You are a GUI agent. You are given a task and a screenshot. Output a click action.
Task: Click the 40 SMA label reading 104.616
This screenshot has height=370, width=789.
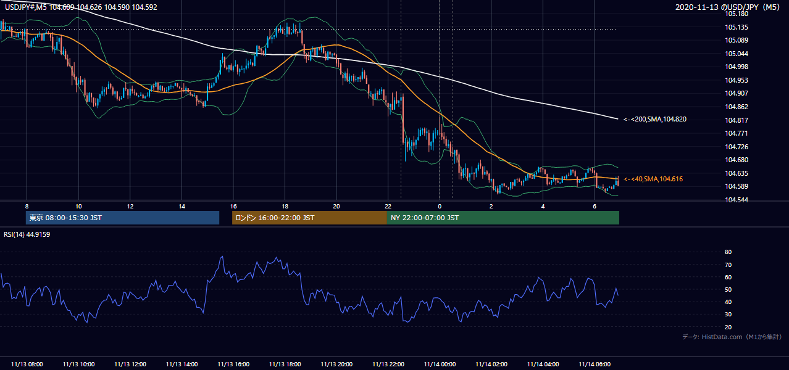click(653, 179)
